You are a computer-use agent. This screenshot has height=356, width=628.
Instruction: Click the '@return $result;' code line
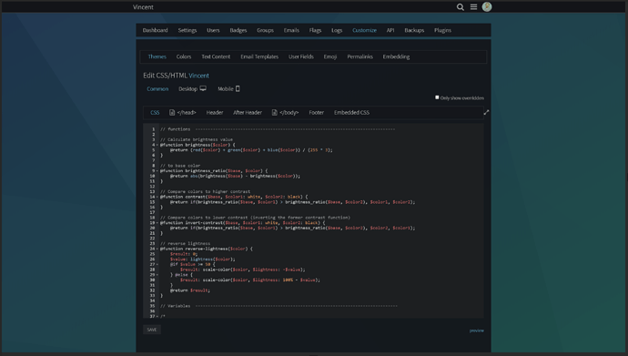click(190, 290)
